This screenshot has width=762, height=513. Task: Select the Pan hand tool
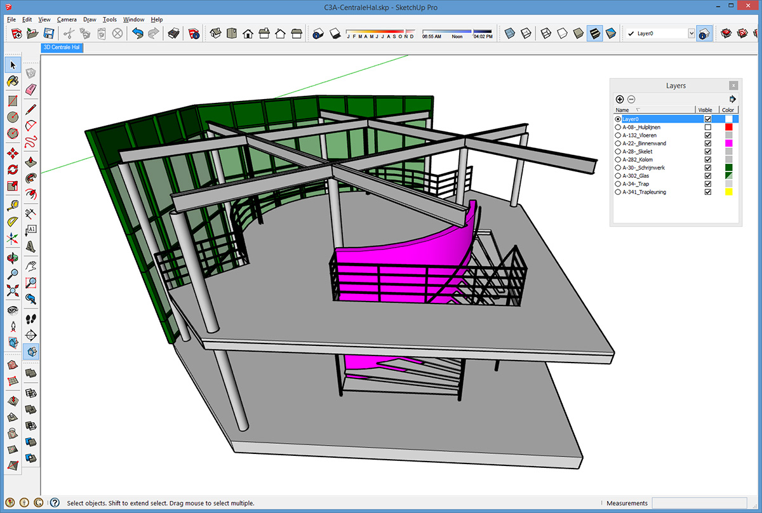30,266
